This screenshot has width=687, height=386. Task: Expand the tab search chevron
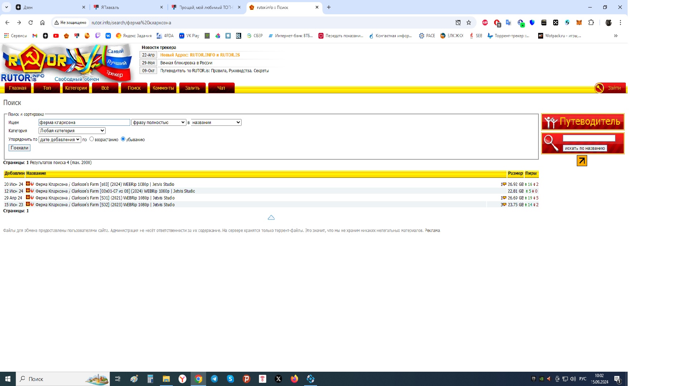click(x=6, y=7)
